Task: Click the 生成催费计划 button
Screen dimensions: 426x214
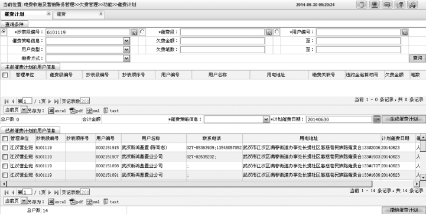Action: coord(404,119)
